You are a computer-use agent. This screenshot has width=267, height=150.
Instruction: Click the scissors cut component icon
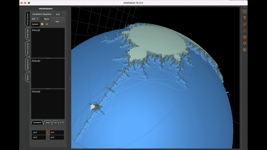pyautogui.click(x=47, y=24)
